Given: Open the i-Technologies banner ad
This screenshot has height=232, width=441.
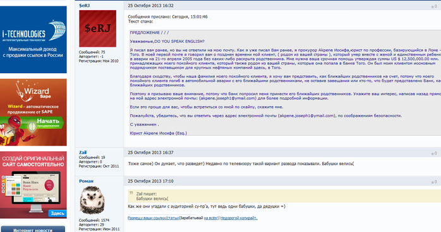Looking at the screenshot, I should point(33,40).
